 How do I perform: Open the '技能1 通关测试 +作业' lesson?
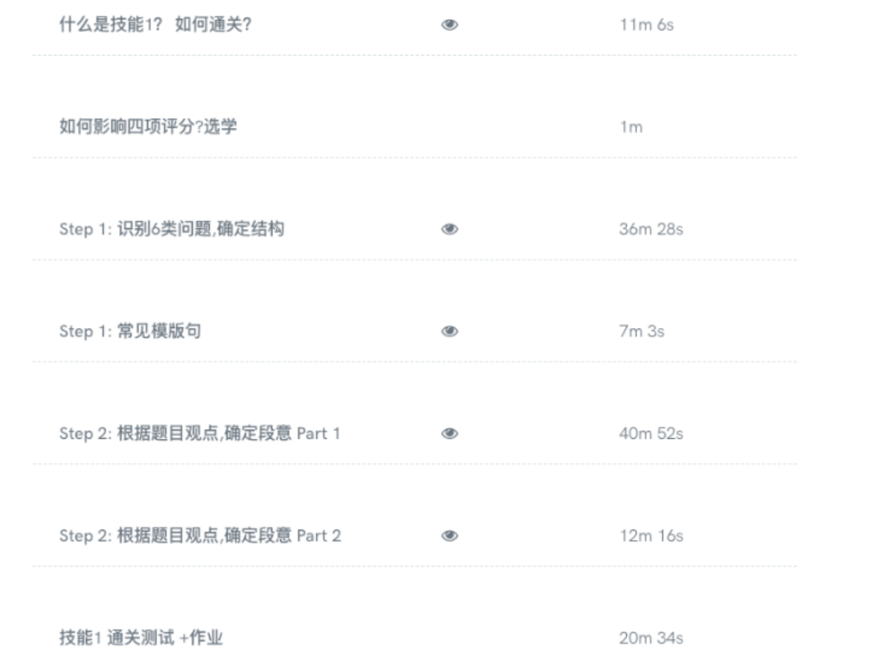click(x=141, y=638)
